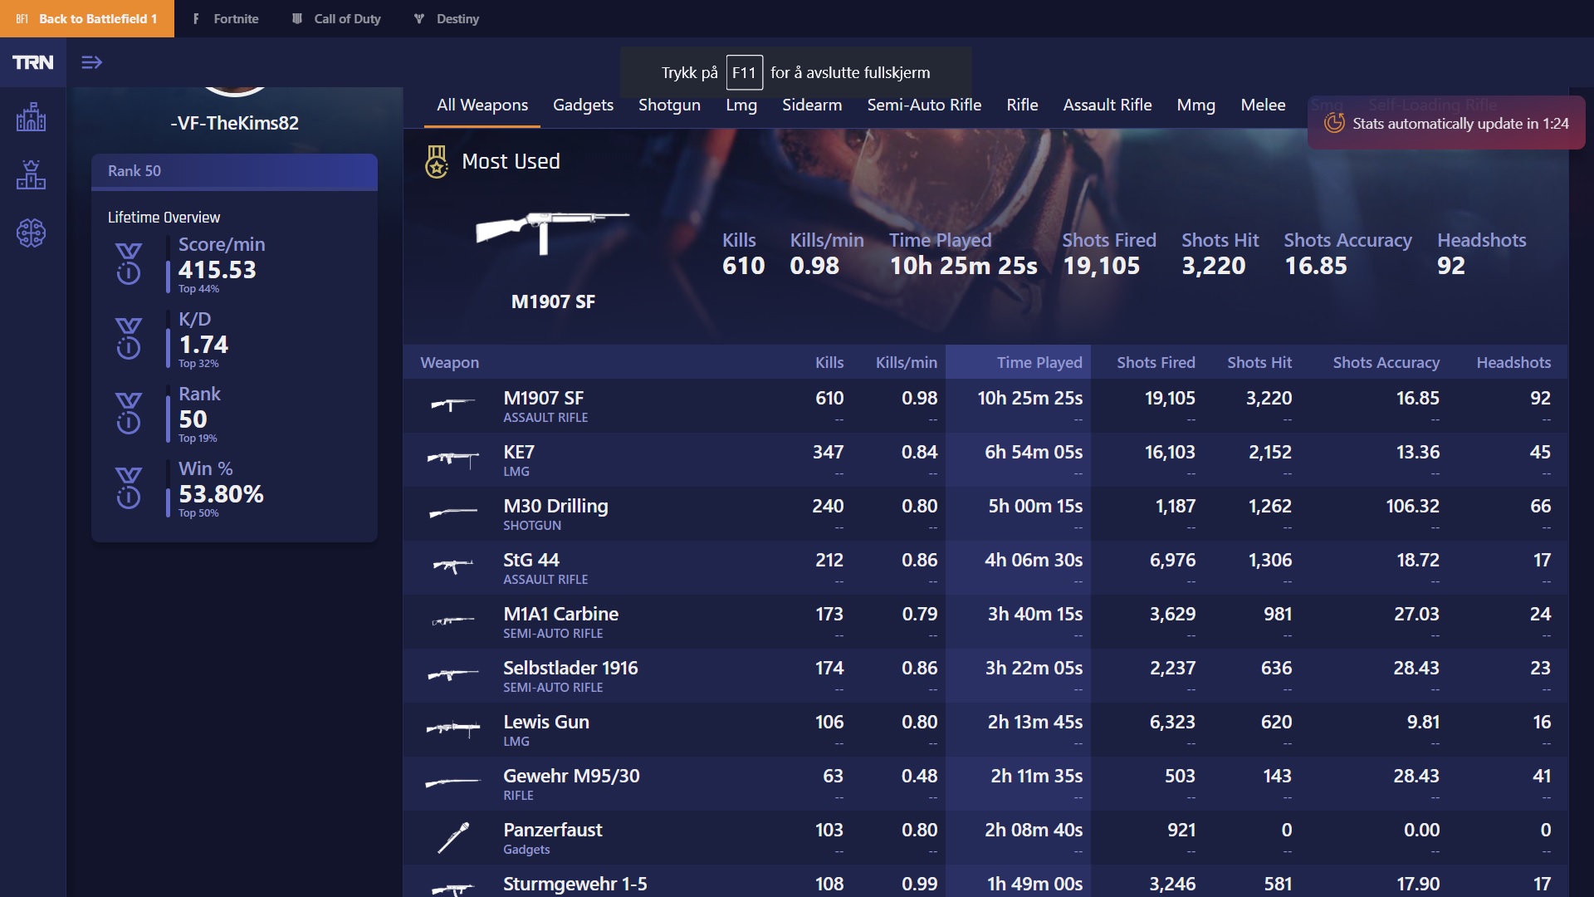The image size is (1594, 897).
Task: Click the M30 Drilling weapon name
Action: tap(555, 506)
